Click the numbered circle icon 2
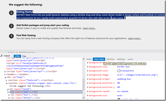This screenshot has height=101, width=166. point(11,26)
